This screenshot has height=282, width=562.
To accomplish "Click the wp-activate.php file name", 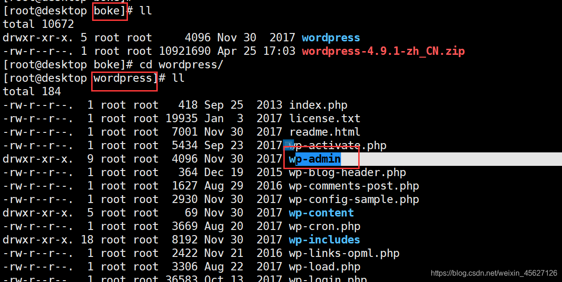I will click(x=338, y=145).
